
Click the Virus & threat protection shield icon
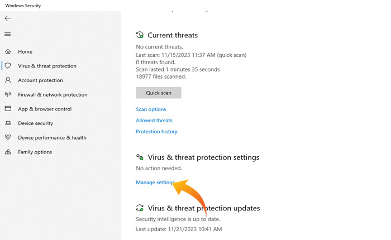coord(8,66)
